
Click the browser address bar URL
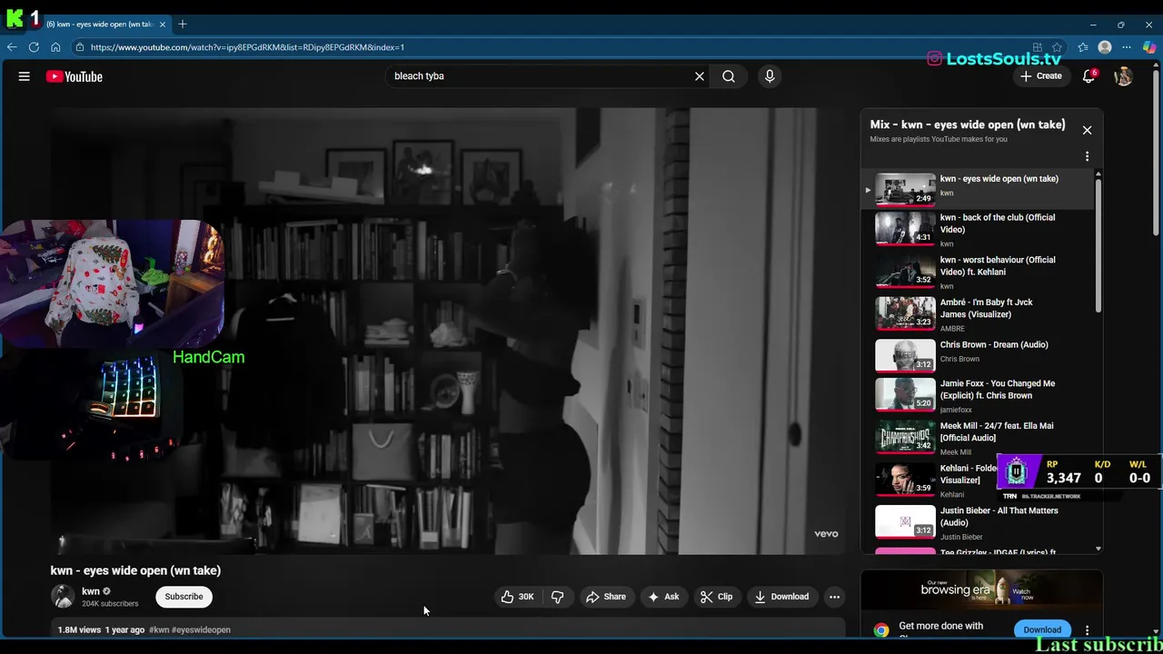point(247,47)
